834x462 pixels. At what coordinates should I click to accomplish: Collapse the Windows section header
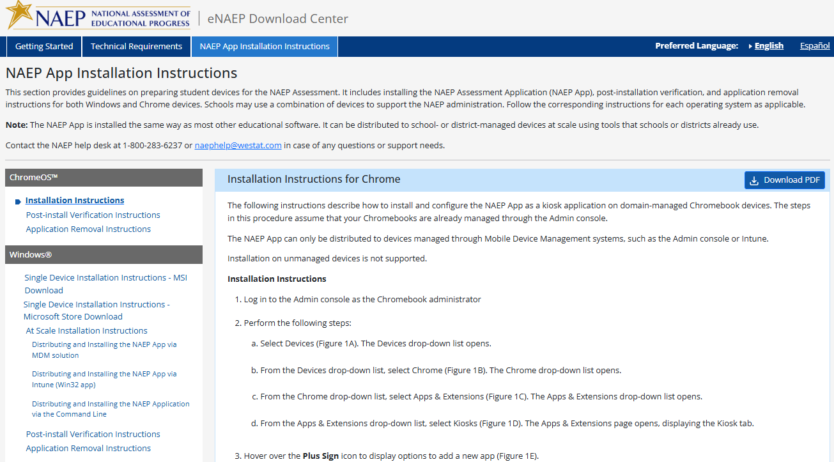click(x=104, y=255)
